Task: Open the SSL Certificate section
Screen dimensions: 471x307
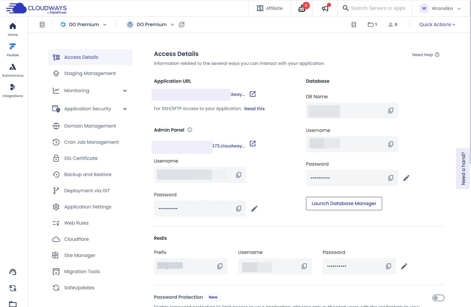Action: coord(80,158)
